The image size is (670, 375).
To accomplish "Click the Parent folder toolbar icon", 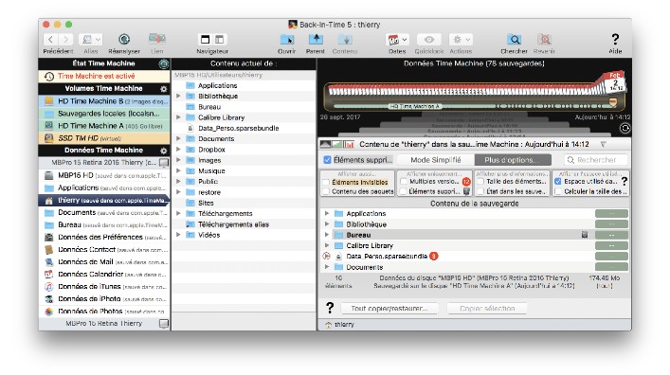I will point(316,40).
